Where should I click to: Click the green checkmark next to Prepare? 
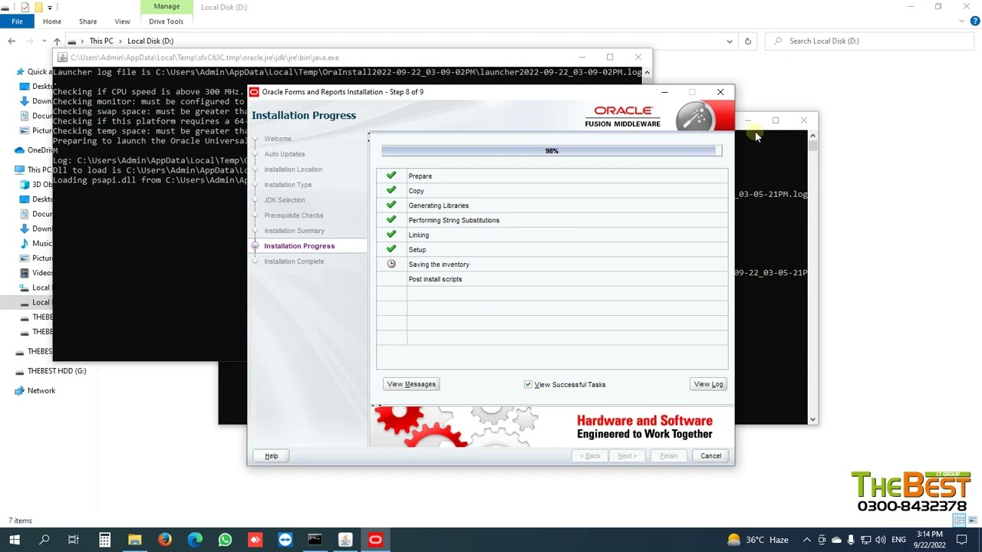[x=391, y=176]
